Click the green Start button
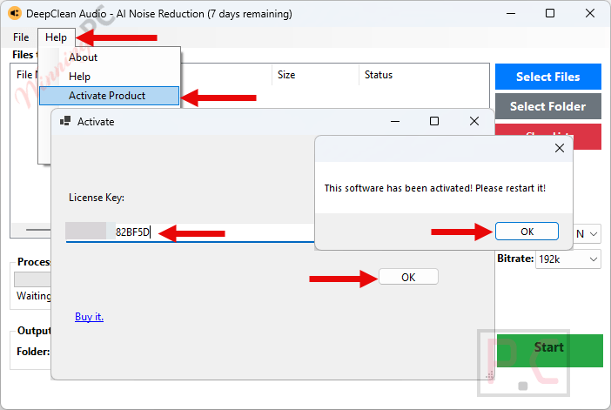Screen dimensions: 611x410 [549, 350]
